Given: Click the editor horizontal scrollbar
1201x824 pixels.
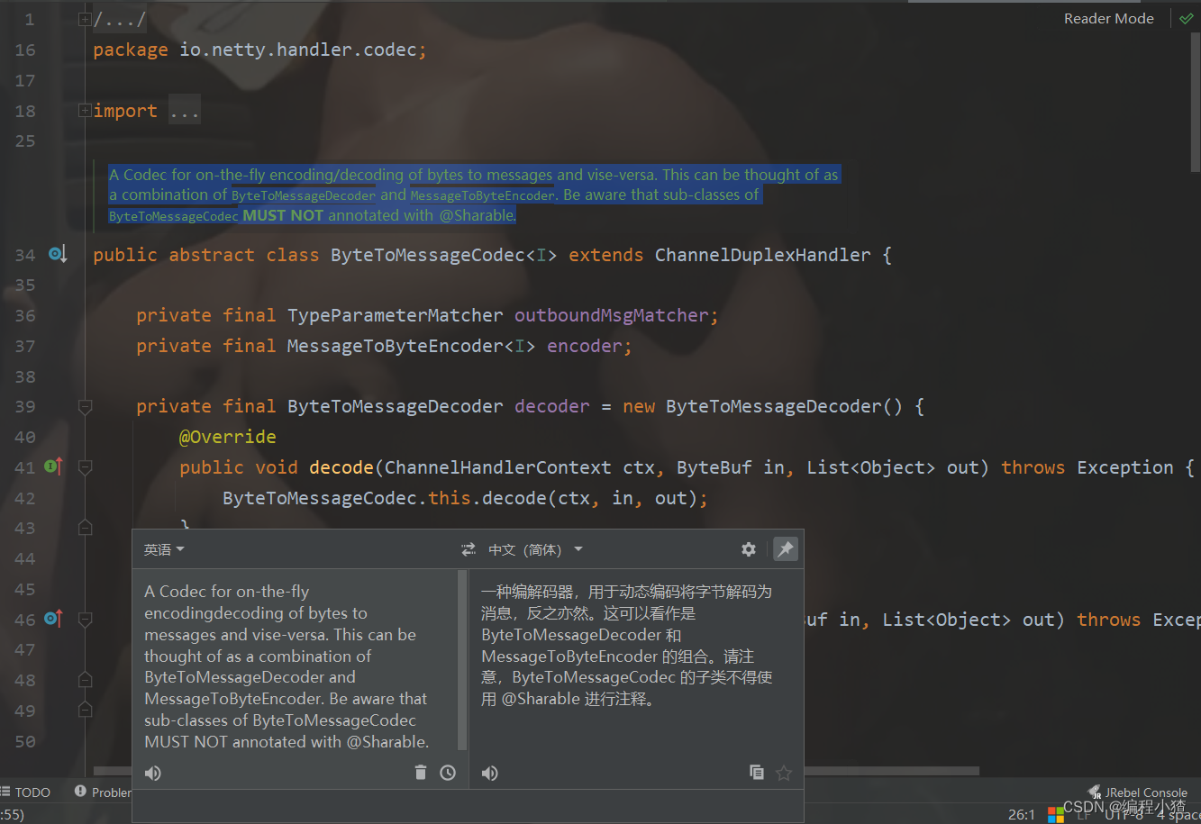Looking at the screenshot, I should click(536, 771).
